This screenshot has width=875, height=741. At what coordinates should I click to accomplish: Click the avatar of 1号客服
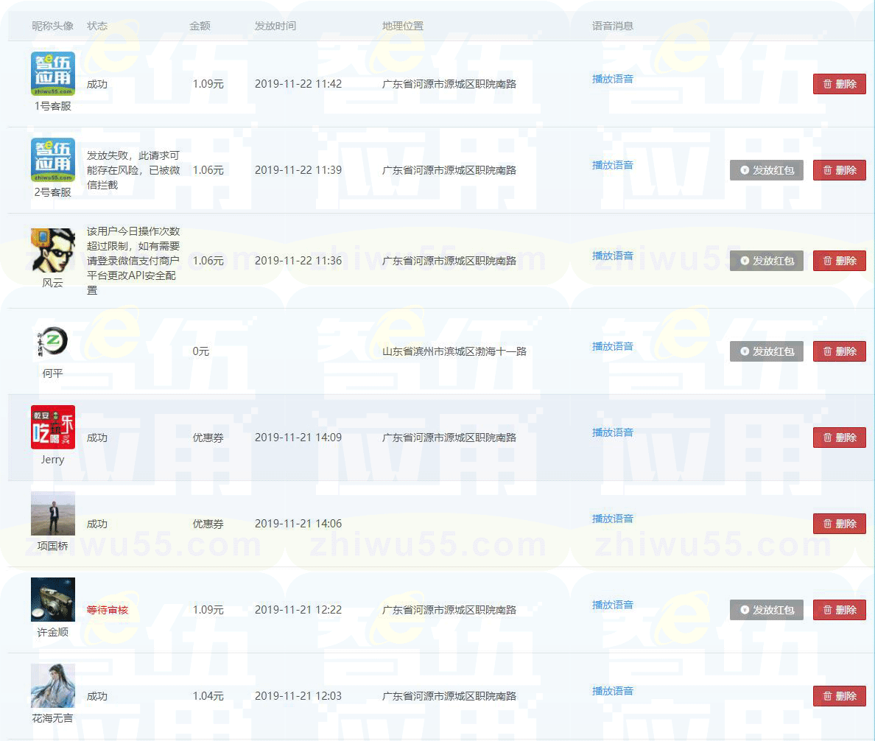(x=53, y=74)
